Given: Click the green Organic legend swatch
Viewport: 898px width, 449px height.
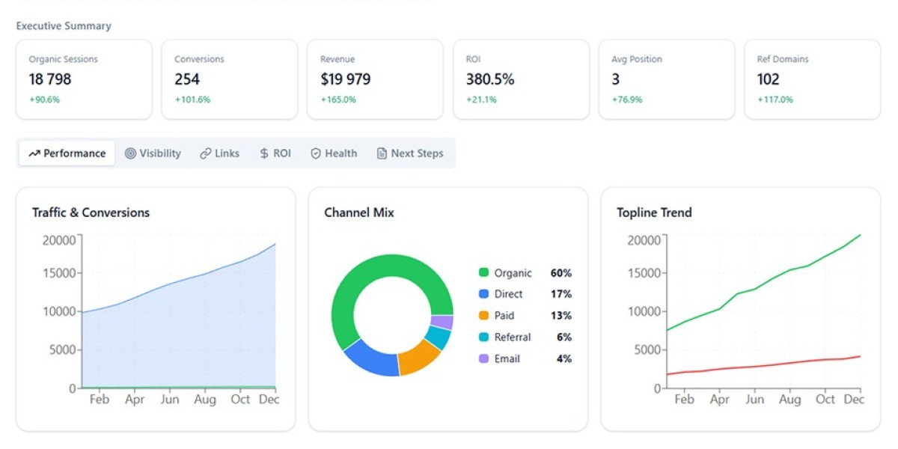Looking at the screenshot, I should click(x=483, y=273).
